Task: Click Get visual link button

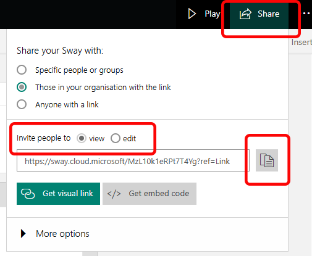Action: click(58, 194)
